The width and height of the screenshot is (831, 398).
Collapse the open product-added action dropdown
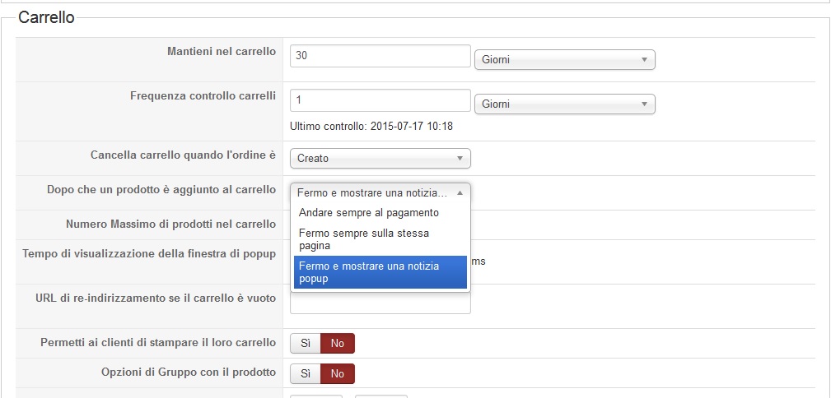click(x=380, y=193)
